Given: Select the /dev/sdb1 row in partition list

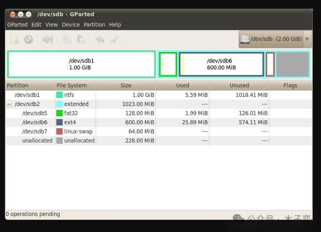Looking at the screenshot, I should [159, 95].
